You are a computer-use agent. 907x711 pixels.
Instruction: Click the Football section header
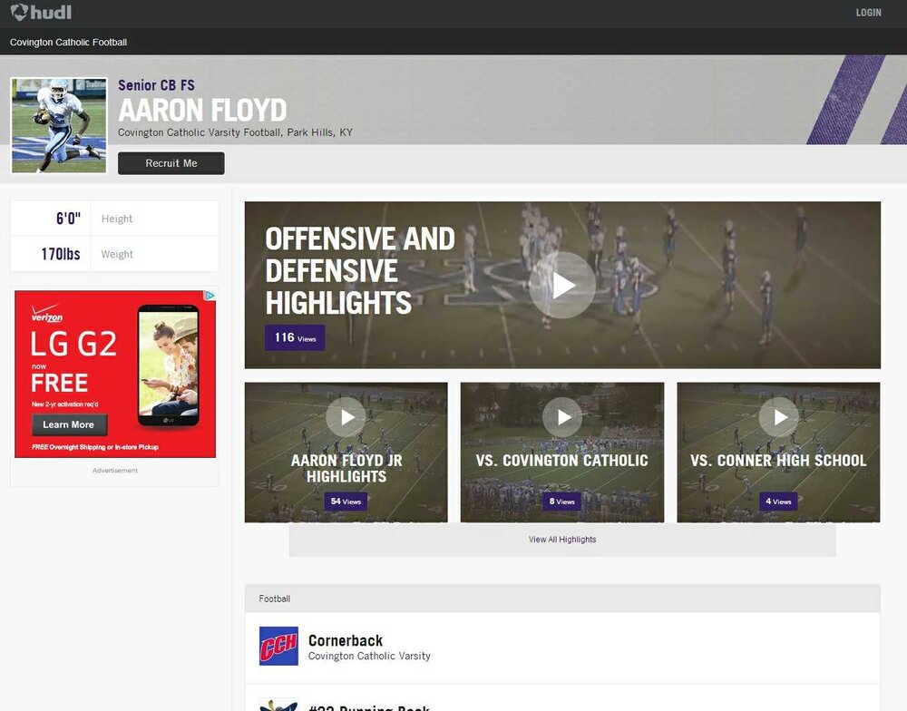562,599
